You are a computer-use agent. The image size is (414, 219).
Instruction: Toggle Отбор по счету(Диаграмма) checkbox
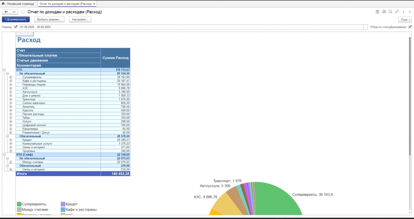coord(410,27)
